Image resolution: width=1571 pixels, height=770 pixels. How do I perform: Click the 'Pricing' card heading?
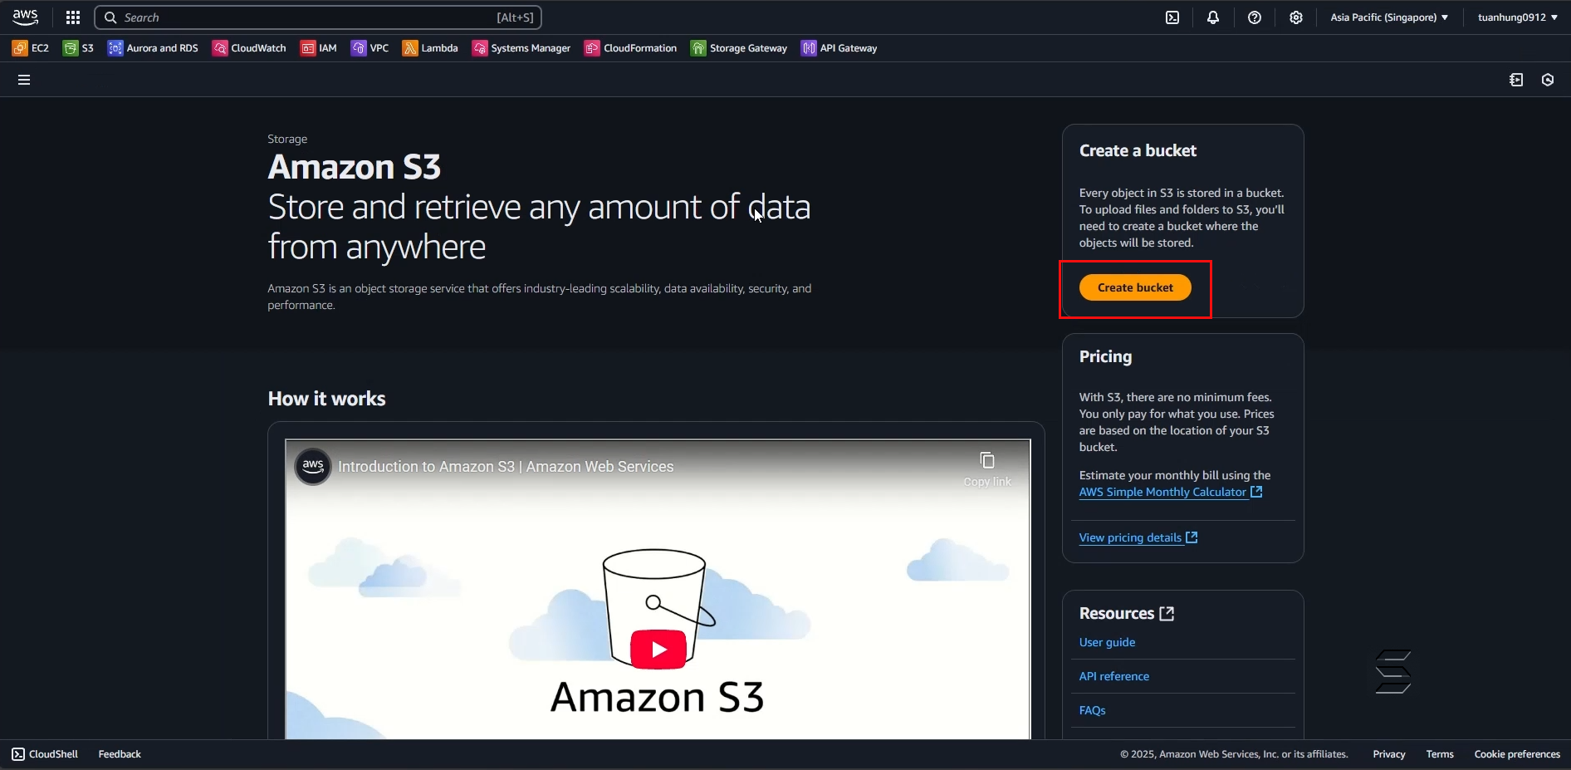1105,356
